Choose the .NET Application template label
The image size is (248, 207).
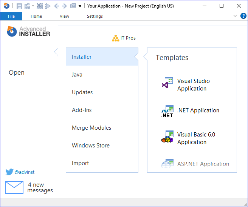tap(198, 110)
